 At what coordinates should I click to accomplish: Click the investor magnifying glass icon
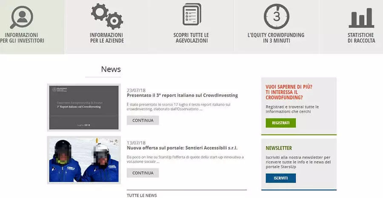21,17
